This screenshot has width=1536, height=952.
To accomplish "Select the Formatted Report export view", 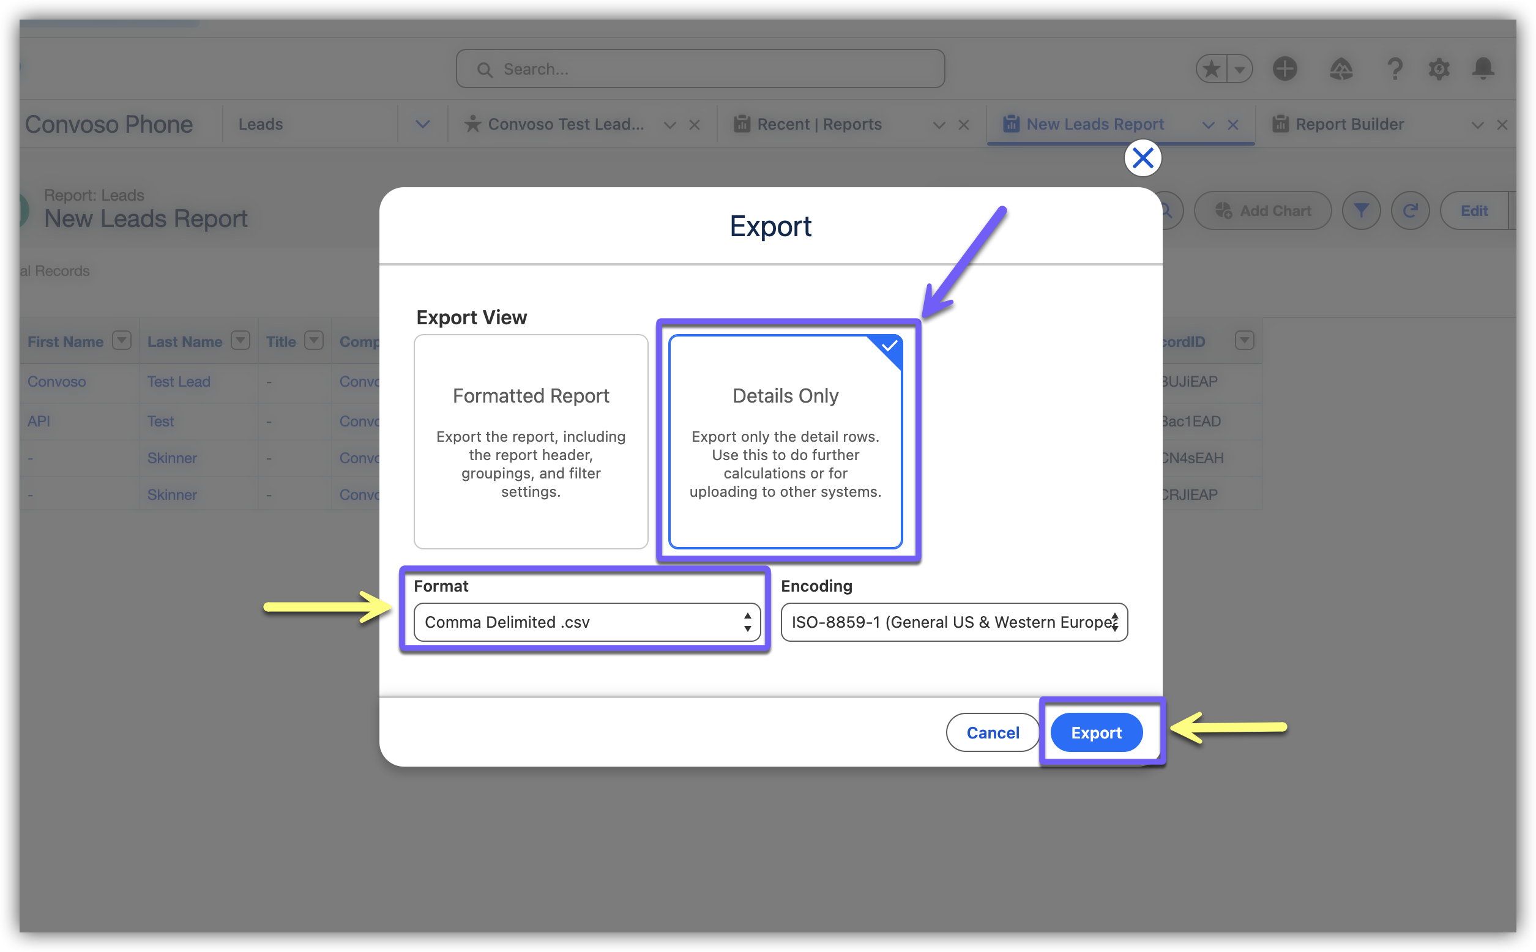I will click(531, 441).
